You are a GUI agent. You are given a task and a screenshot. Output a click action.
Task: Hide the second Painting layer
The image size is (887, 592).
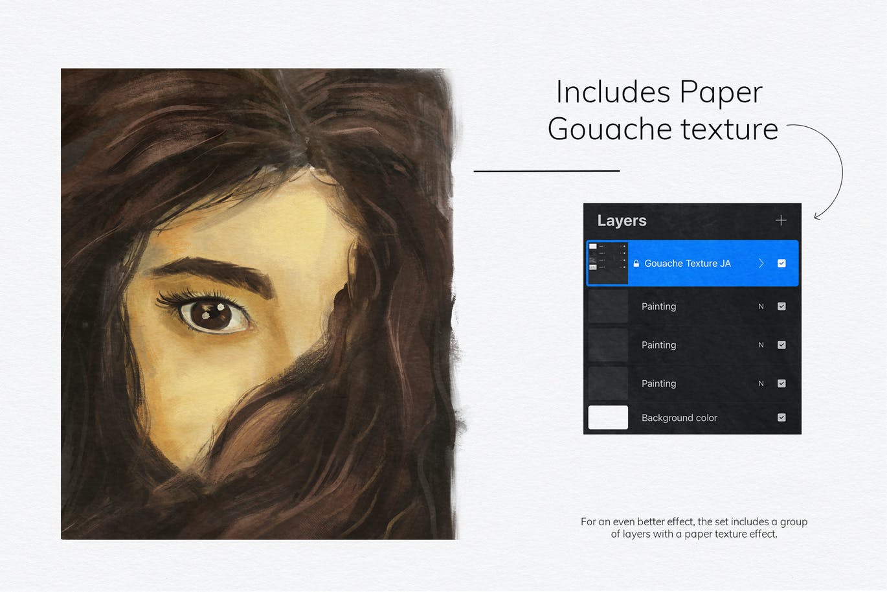click(x=781, y=345)
